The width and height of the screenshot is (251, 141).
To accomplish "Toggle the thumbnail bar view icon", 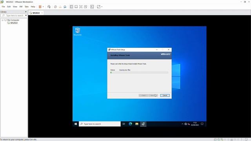I will (x=76, y=7).
